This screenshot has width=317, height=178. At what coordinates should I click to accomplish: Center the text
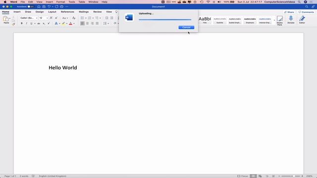[x=87, y=23]
